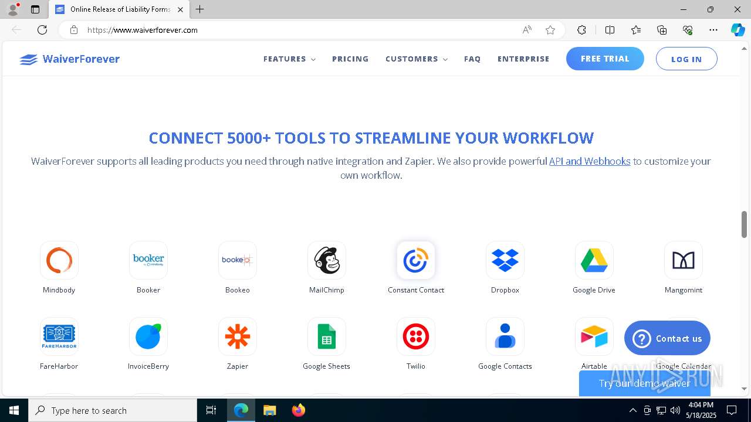Click the page vertical scrollbar thumb
The height and width of the screenshot is (422, 751).
click(745, 224)
